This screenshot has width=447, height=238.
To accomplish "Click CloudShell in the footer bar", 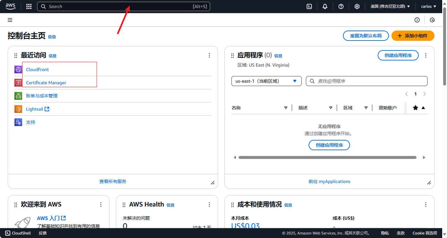I will (x=18, y=233).
